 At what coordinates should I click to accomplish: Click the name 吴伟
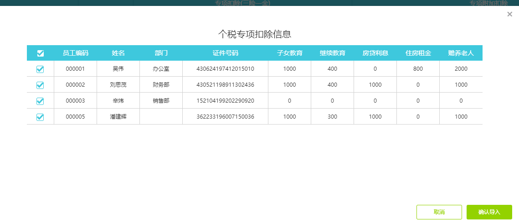[118, 69]
